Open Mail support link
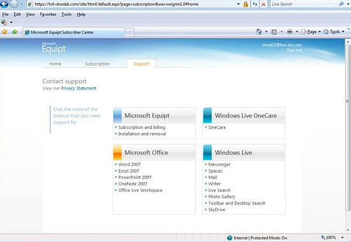The image size is (351, 242). pos(213,178)
